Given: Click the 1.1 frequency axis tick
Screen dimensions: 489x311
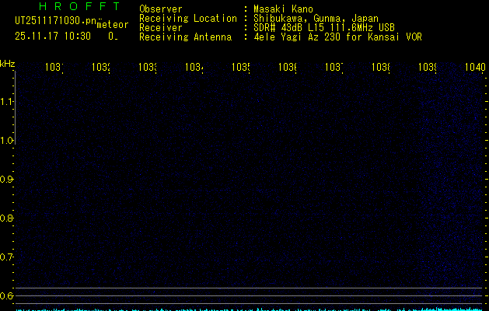Looking at the screenshot, I should 7,101.
